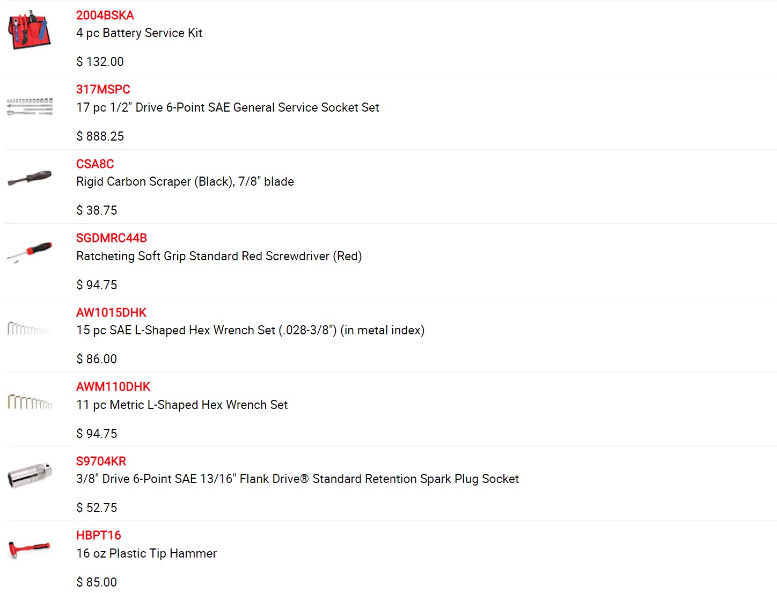The width and height of the screenshot is (777, 593).
Task: Click the $ 888.25 price text
Action: 100,136
